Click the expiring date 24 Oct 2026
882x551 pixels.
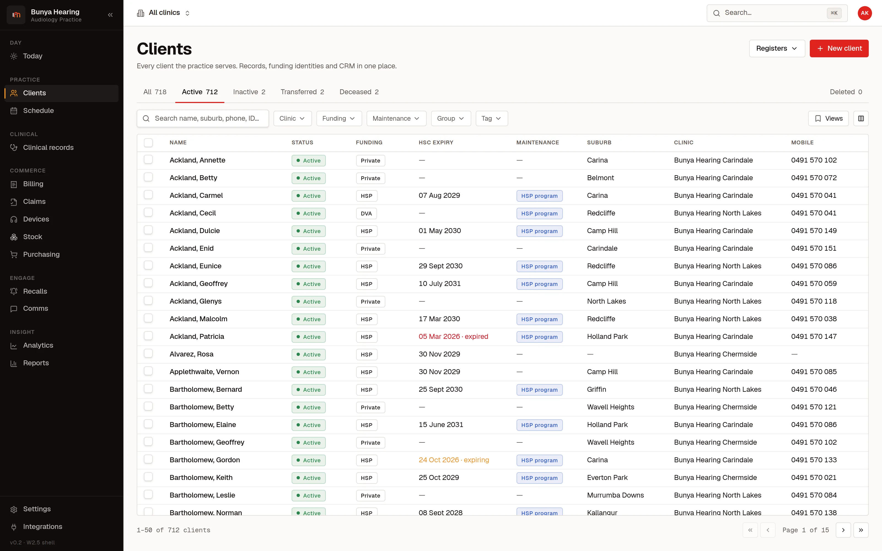point(454,460)
